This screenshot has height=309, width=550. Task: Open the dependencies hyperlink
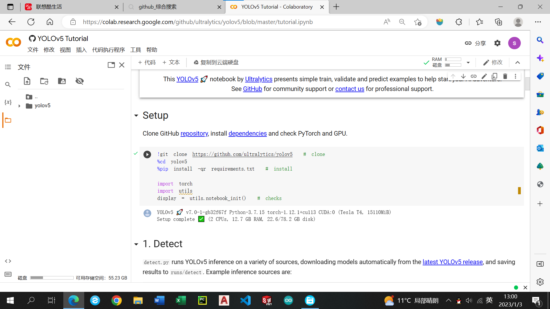[x=247, y=133]
